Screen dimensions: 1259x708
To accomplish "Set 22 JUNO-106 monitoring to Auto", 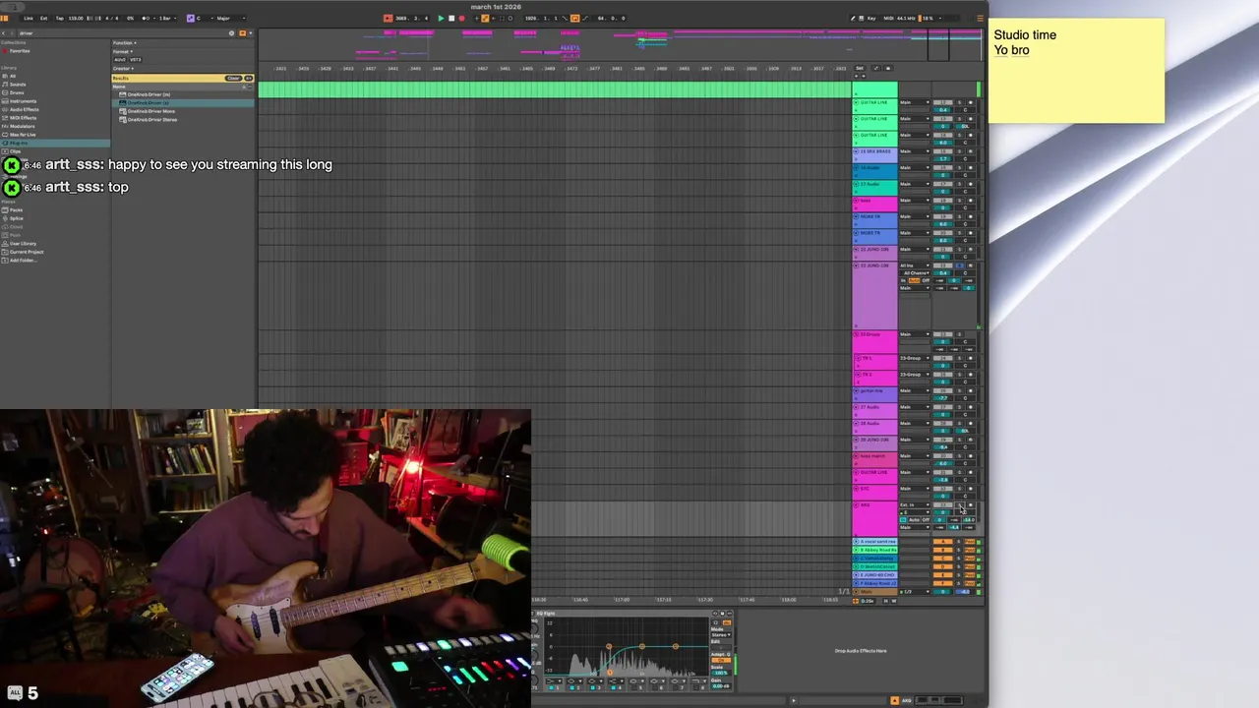I will click(914, 280).
